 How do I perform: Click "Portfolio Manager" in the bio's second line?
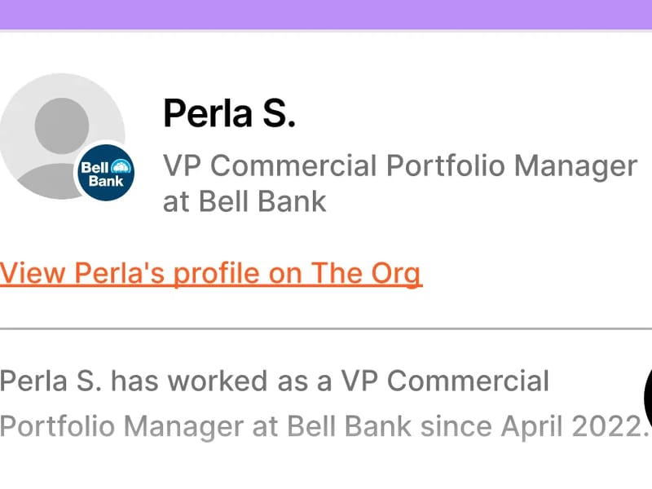click(121, 425)
